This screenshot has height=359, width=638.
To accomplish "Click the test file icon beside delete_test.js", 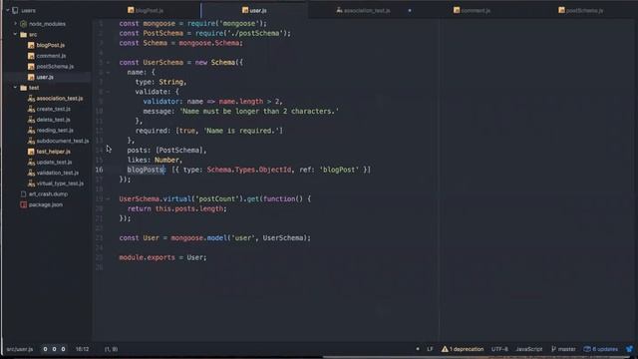I will coord(31,120).
